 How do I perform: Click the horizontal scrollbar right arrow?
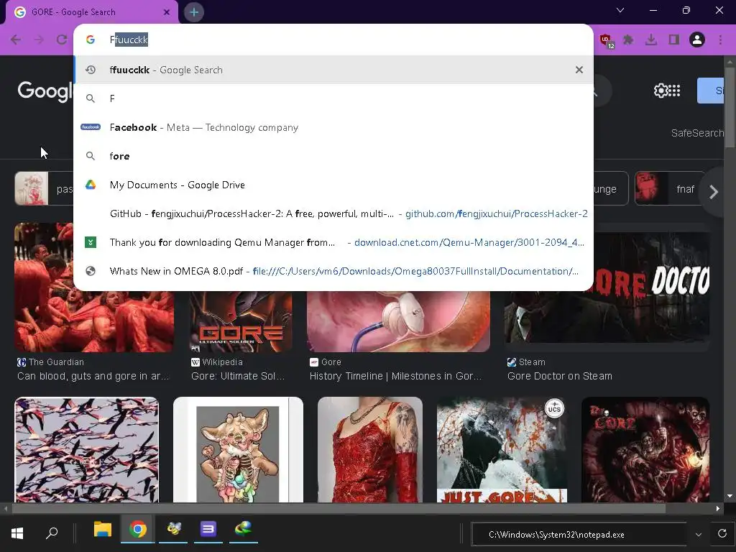[x=718, y=508]
